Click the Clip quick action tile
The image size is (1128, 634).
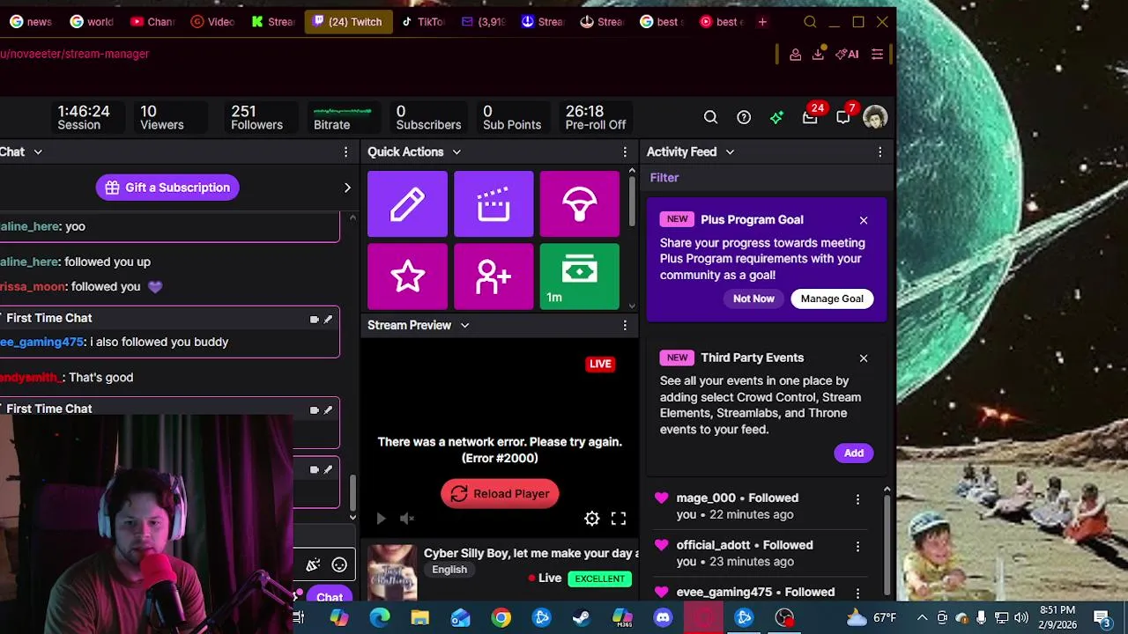point(493,204)
